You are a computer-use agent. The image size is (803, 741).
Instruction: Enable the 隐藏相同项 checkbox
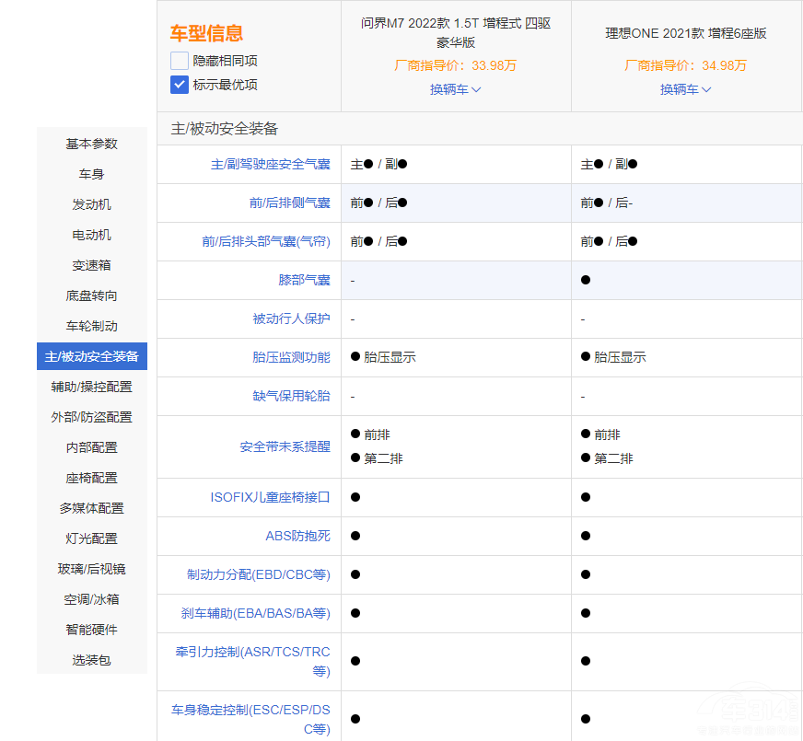180,61
